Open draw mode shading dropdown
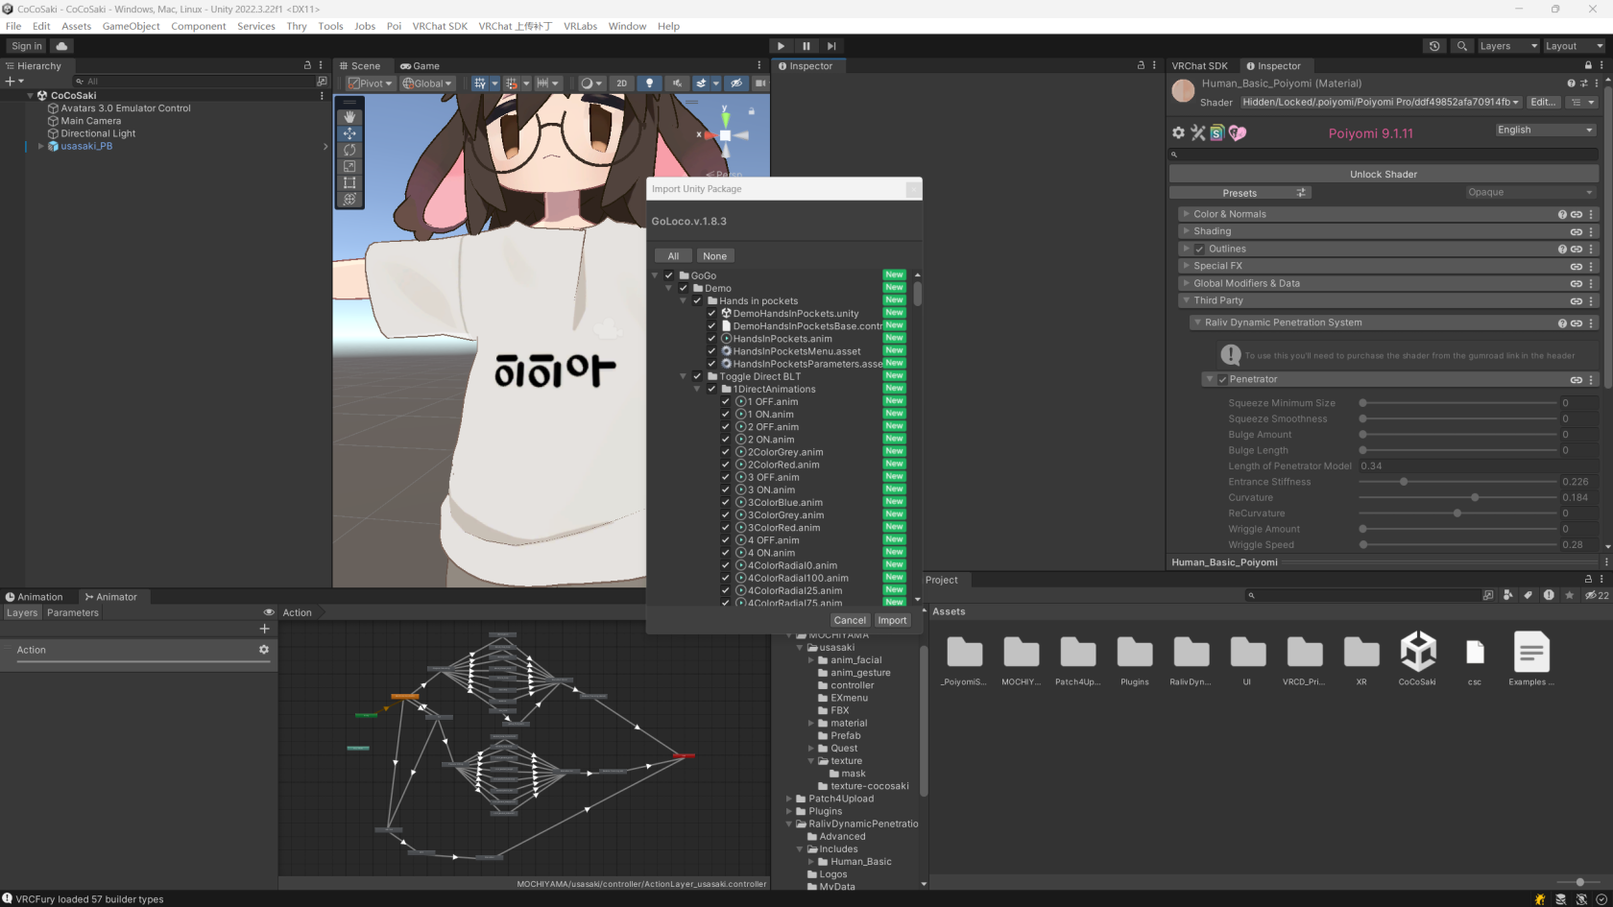This screenshot has width=1613, height=907. tap(590, 84)
